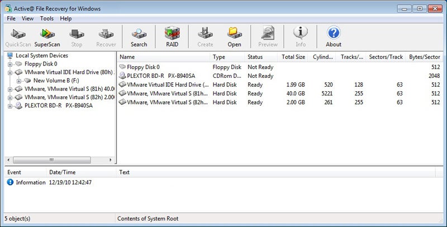Viewport: 447px width, 227px height.
Task: Open the Search tool
Action: (139, 37)
